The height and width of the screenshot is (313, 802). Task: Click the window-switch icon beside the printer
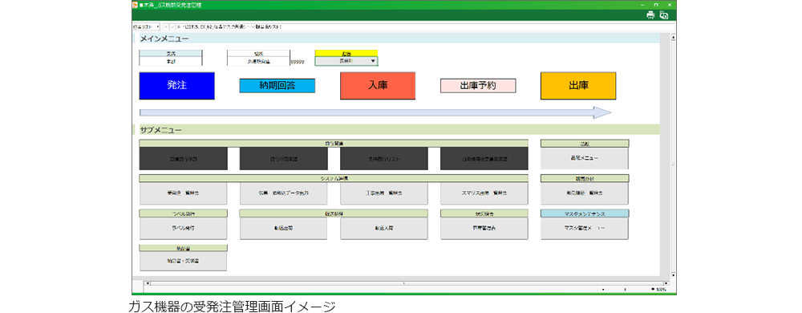[664, 15]
